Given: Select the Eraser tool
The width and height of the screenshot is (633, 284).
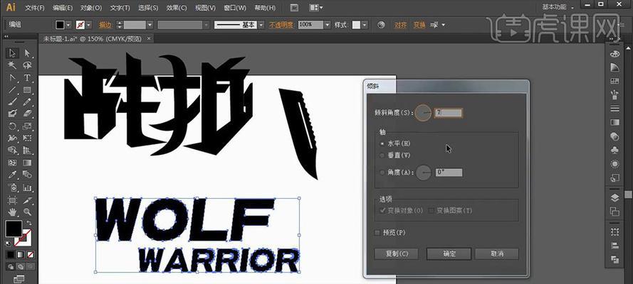Looking at the screenshot, I should coord(27,114).
